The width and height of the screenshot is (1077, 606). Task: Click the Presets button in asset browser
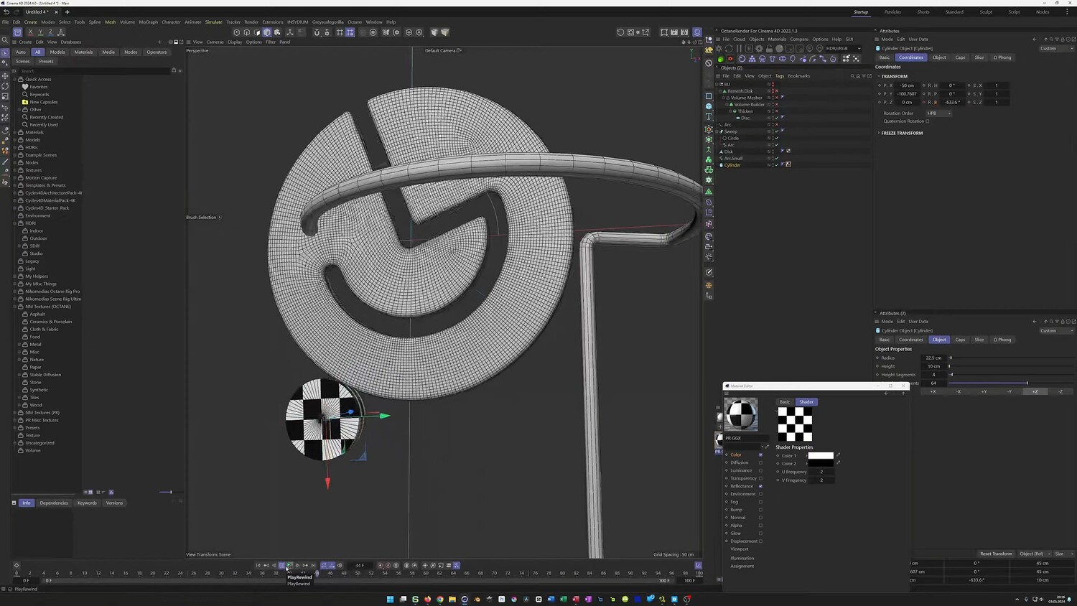pos(46,62)
